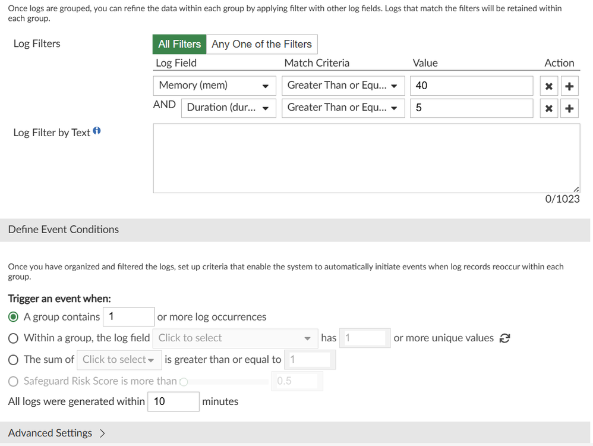Open 'Click to select' log field dropdown
The image size is (593, 446).
click(235, 338)
